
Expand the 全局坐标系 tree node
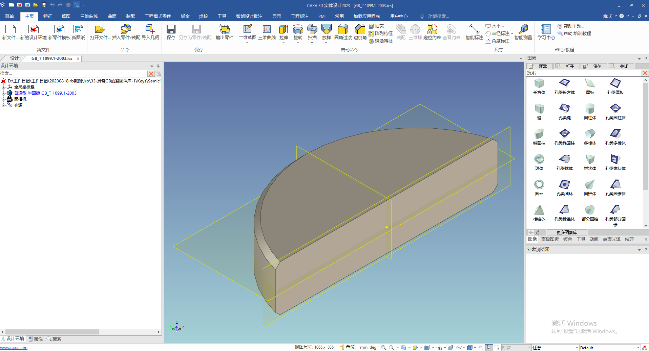3,87
